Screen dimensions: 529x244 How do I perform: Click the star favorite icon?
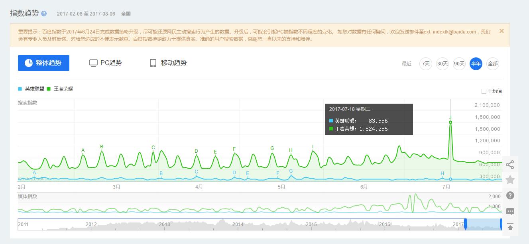pyautogui.click(x=510, y=180)
